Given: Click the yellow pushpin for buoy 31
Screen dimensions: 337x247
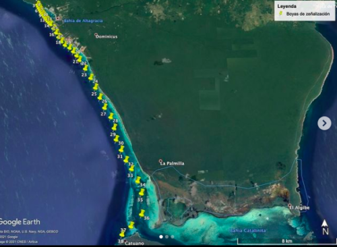Looking at the screenshot, I should pos(121,149).
